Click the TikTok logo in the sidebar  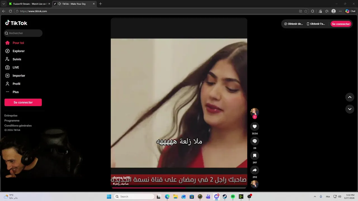click(16, 23)
